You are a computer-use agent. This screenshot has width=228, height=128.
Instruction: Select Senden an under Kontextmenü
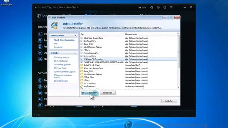pyautogui.click(x=58, y=47)
